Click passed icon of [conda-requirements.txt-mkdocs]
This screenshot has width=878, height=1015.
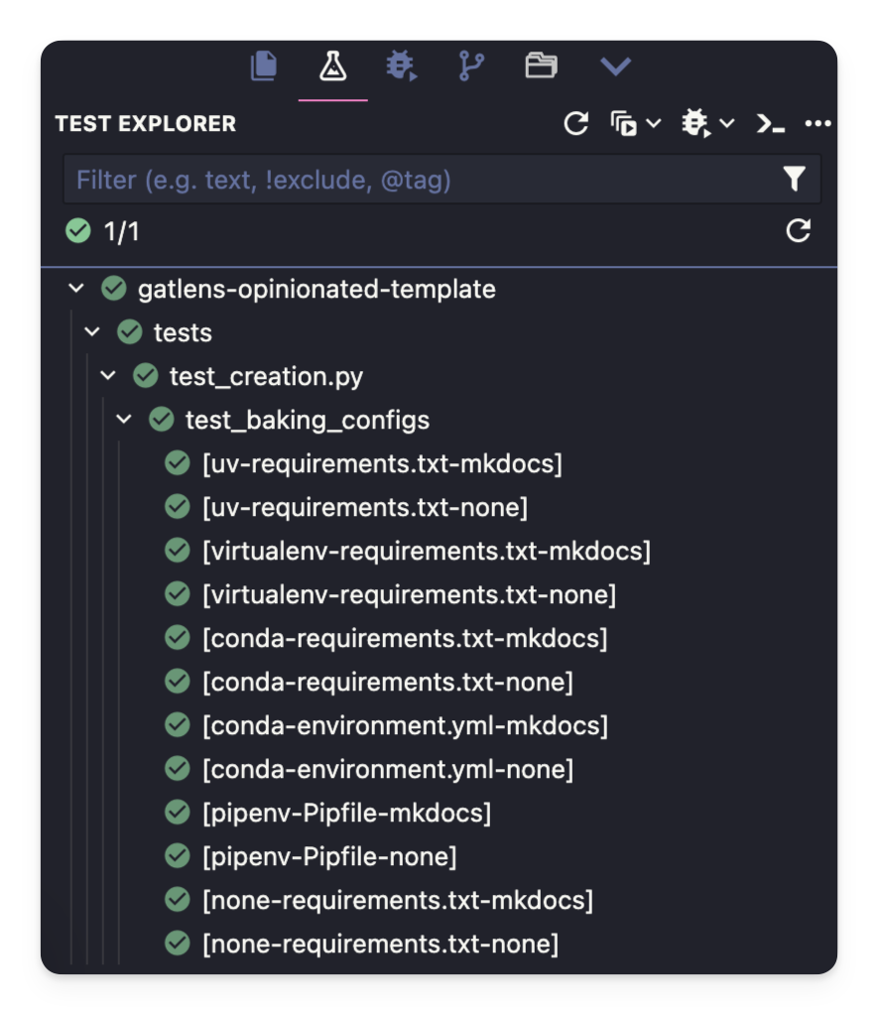177,638
